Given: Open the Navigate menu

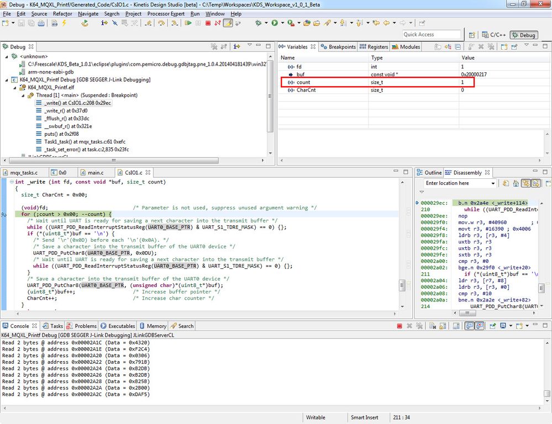Looking at the screenshot, I should tap(88, 14).
